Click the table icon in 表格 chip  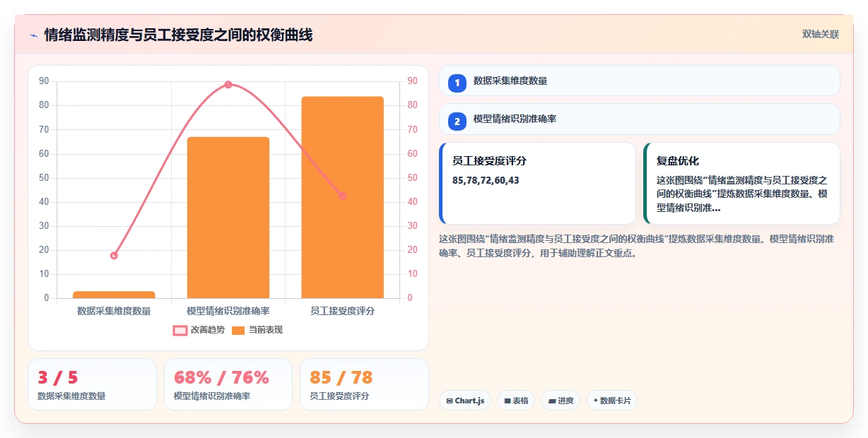(x=507, y=401)
